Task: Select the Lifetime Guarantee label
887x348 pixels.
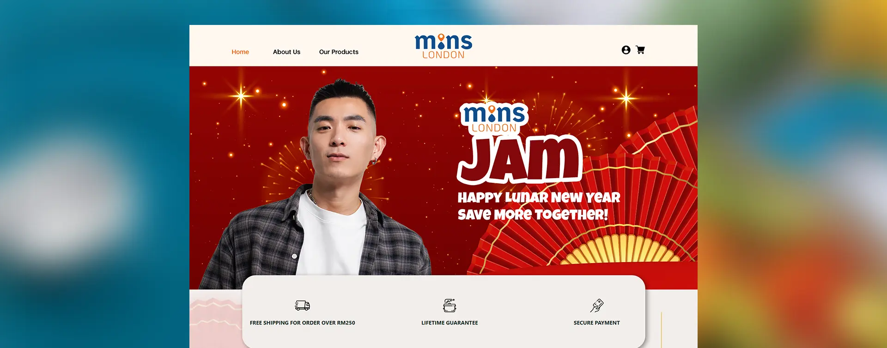Action: pos(450,323)
